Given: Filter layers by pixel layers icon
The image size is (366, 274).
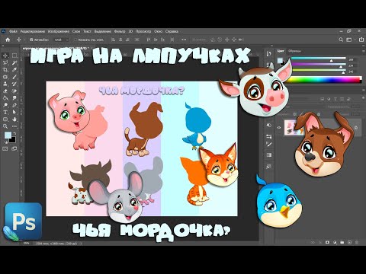Looking at the screenshot, I should [323, 99].
